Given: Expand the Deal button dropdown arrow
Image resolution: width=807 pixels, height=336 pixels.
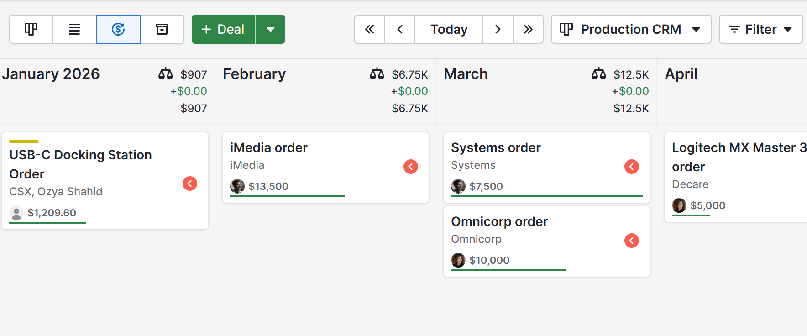Looking at the screenshot, I should click(x=271, y=29).
